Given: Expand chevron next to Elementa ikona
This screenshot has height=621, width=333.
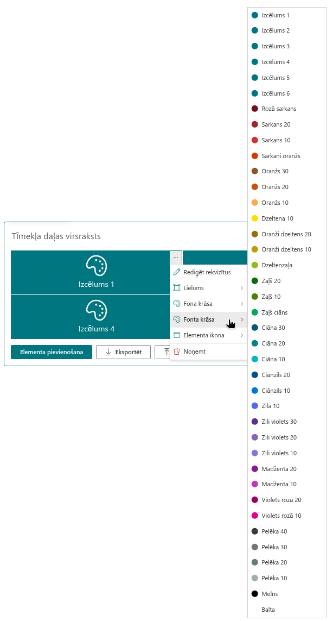Looking at the screenshot, I should [242, 335].
